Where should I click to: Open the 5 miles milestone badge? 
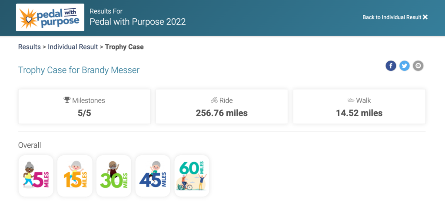[36, 176]
